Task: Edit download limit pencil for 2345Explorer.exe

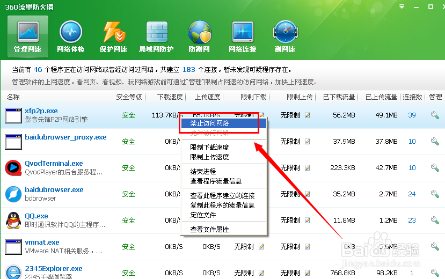Action: click(261, 273)
